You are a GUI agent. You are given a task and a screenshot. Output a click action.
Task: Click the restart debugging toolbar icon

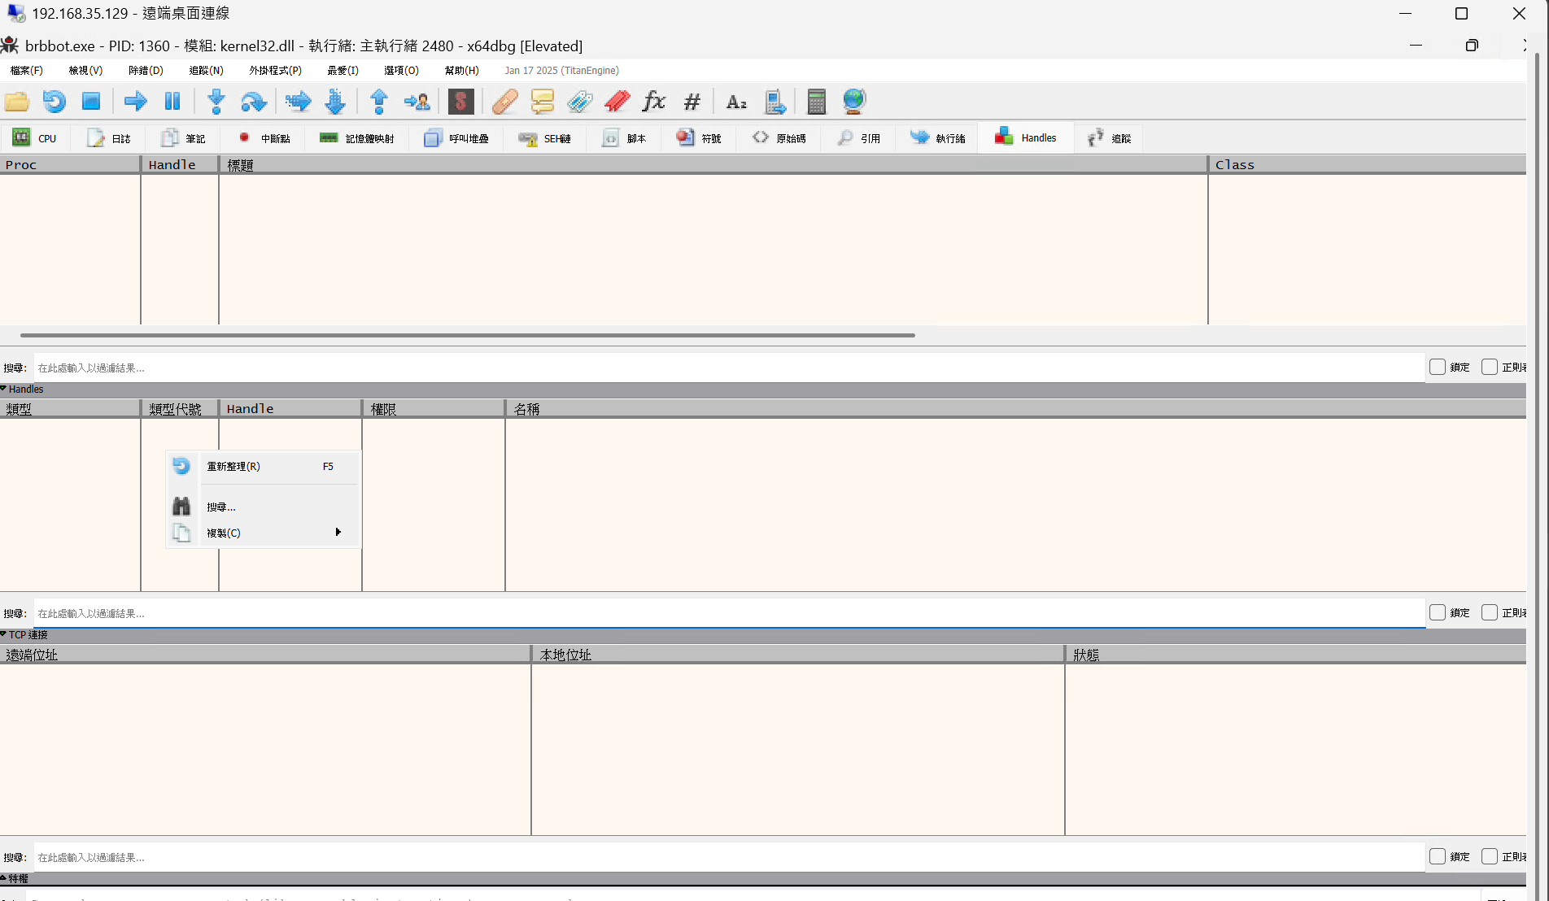54,102
